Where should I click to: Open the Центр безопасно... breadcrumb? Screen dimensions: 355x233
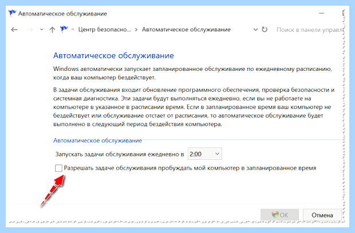pos(104,30)
